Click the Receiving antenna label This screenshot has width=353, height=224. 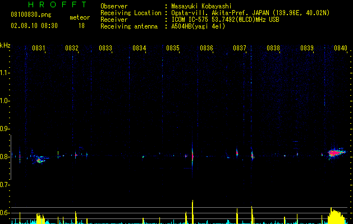tap(129, 26)
